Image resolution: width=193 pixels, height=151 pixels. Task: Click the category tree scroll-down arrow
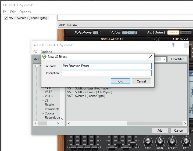pos(62,119)
